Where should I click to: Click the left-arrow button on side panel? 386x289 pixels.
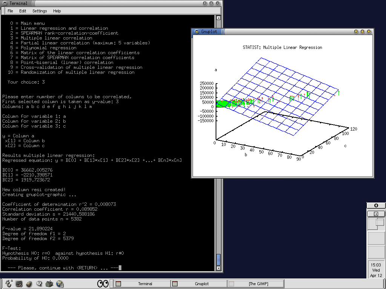376,214
